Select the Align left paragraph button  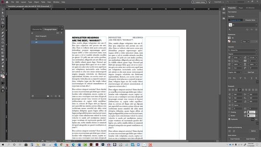pyautogui.click(x=230, y=90)
